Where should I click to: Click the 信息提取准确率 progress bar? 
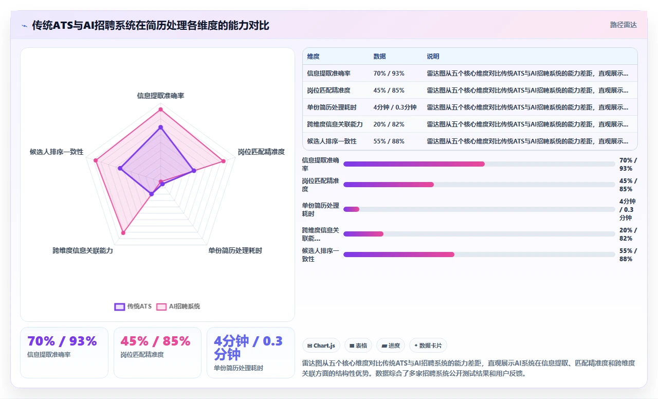[479, 164]
